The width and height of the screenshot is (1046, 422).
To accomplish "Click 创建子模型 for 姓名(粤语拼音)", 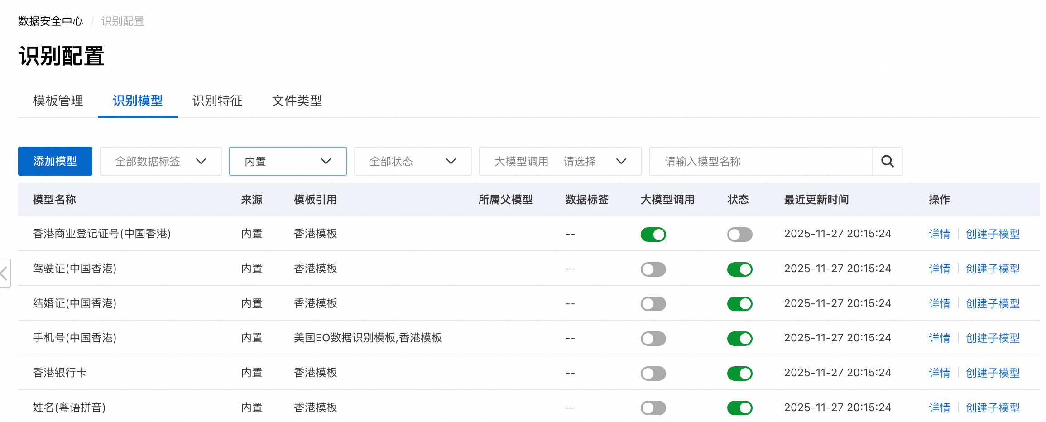I will (x=993, y=408).
